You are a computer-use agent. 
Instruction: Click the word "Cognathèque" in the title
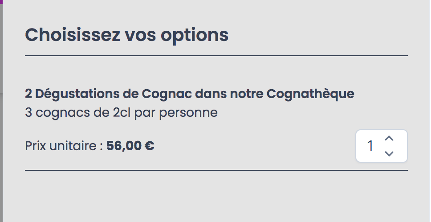point(310,94)
